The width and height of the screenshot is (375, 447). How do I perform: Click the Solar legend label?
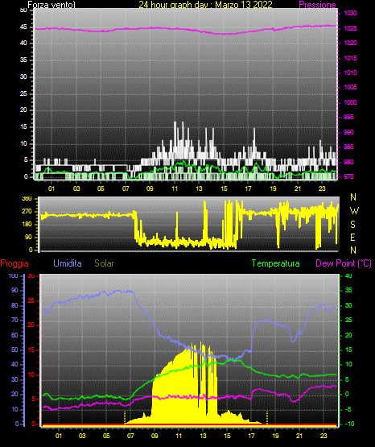(105, 263)
